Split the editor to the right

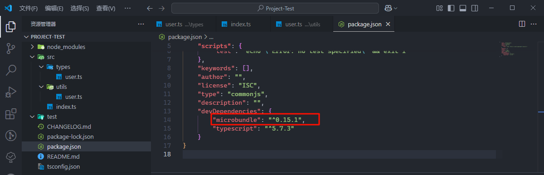[x=522, y=24]
